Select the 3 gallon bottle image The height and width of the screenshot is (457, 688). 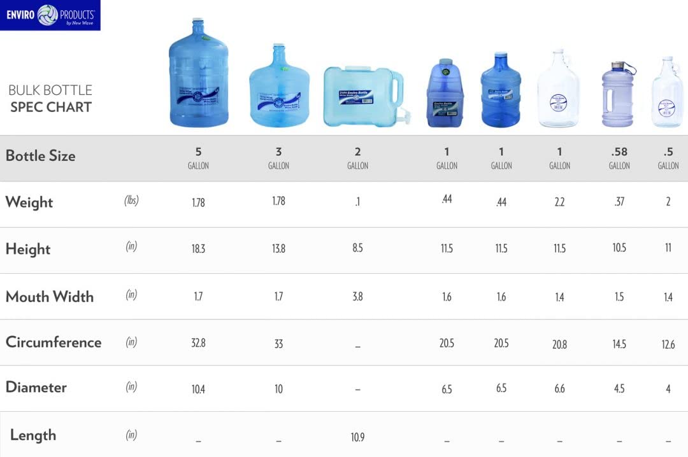pos(278,86)
